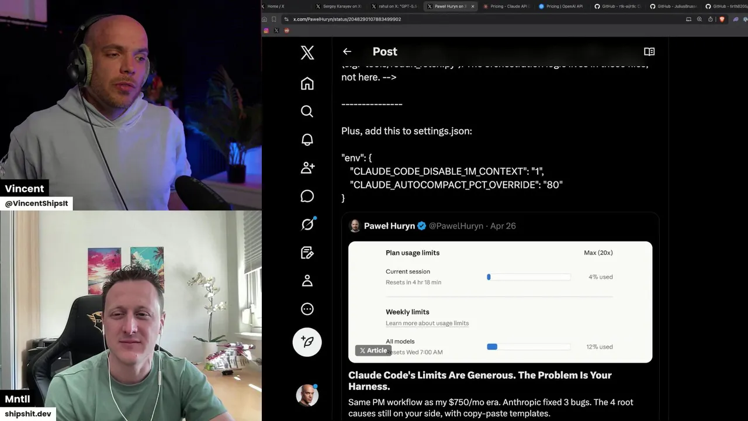Click the All models weekly usage bar

(x=529, y=347)
